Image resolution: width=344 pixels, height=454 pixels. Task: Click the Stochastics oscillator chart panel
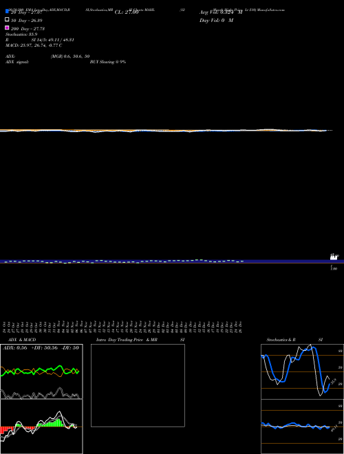[302, 371]
